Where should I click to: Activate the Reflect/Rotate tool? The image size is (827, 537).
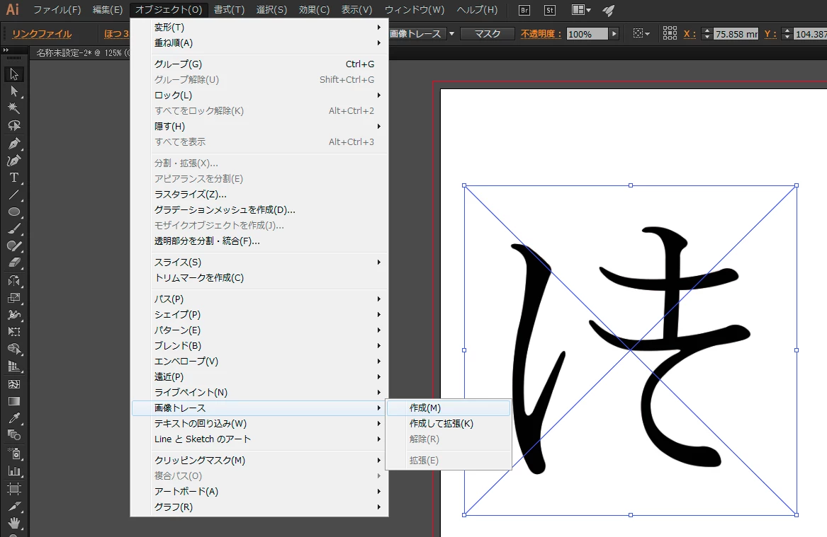click(x=14, y=281)
